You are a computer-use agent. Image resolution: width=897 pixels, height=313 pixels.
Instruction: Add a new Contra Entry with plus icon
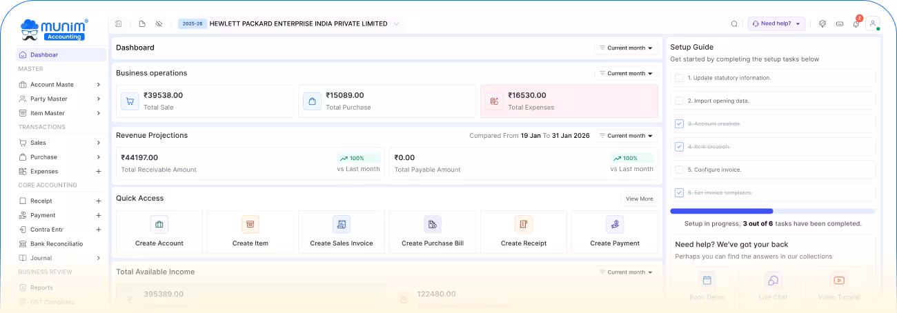(99, 230)
